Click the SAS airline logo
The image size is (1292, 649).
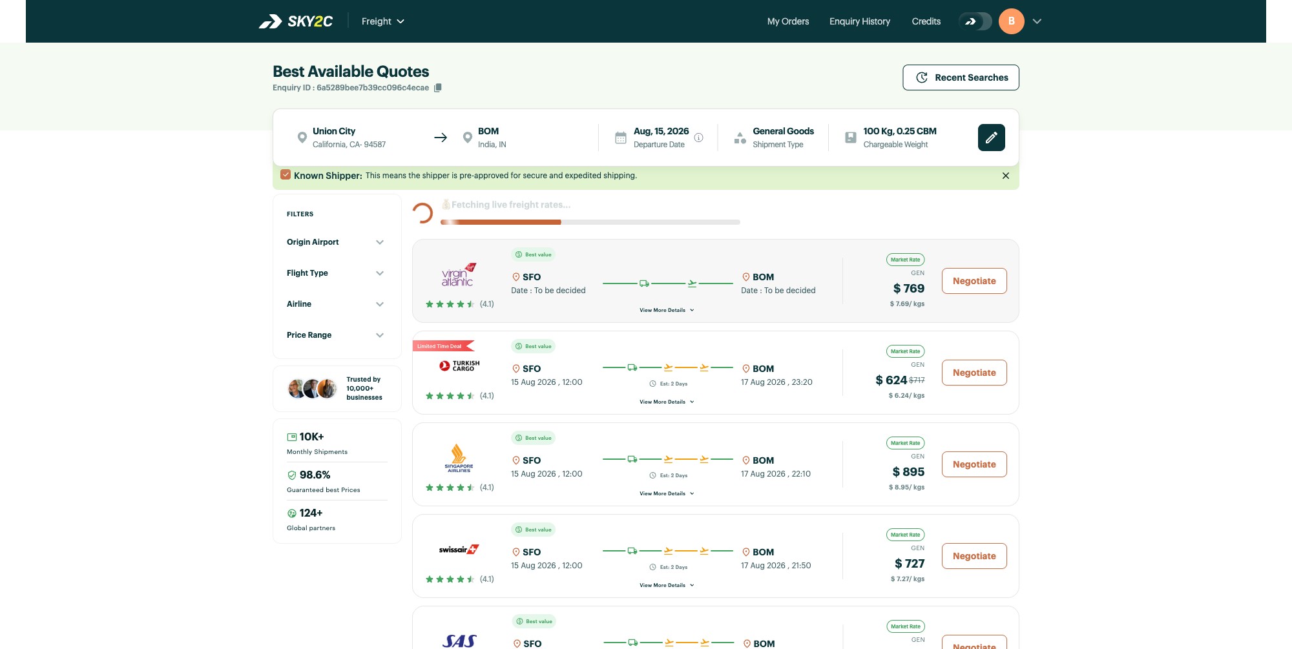pos(459,641)
